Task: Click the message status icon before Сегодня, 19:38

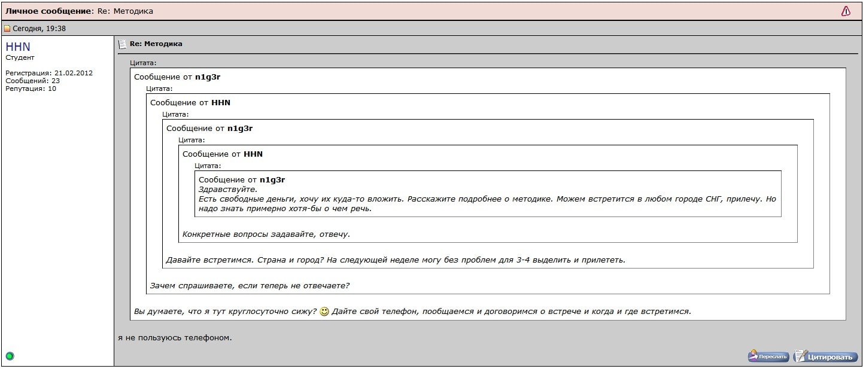Action: click(x=7, y=29)
